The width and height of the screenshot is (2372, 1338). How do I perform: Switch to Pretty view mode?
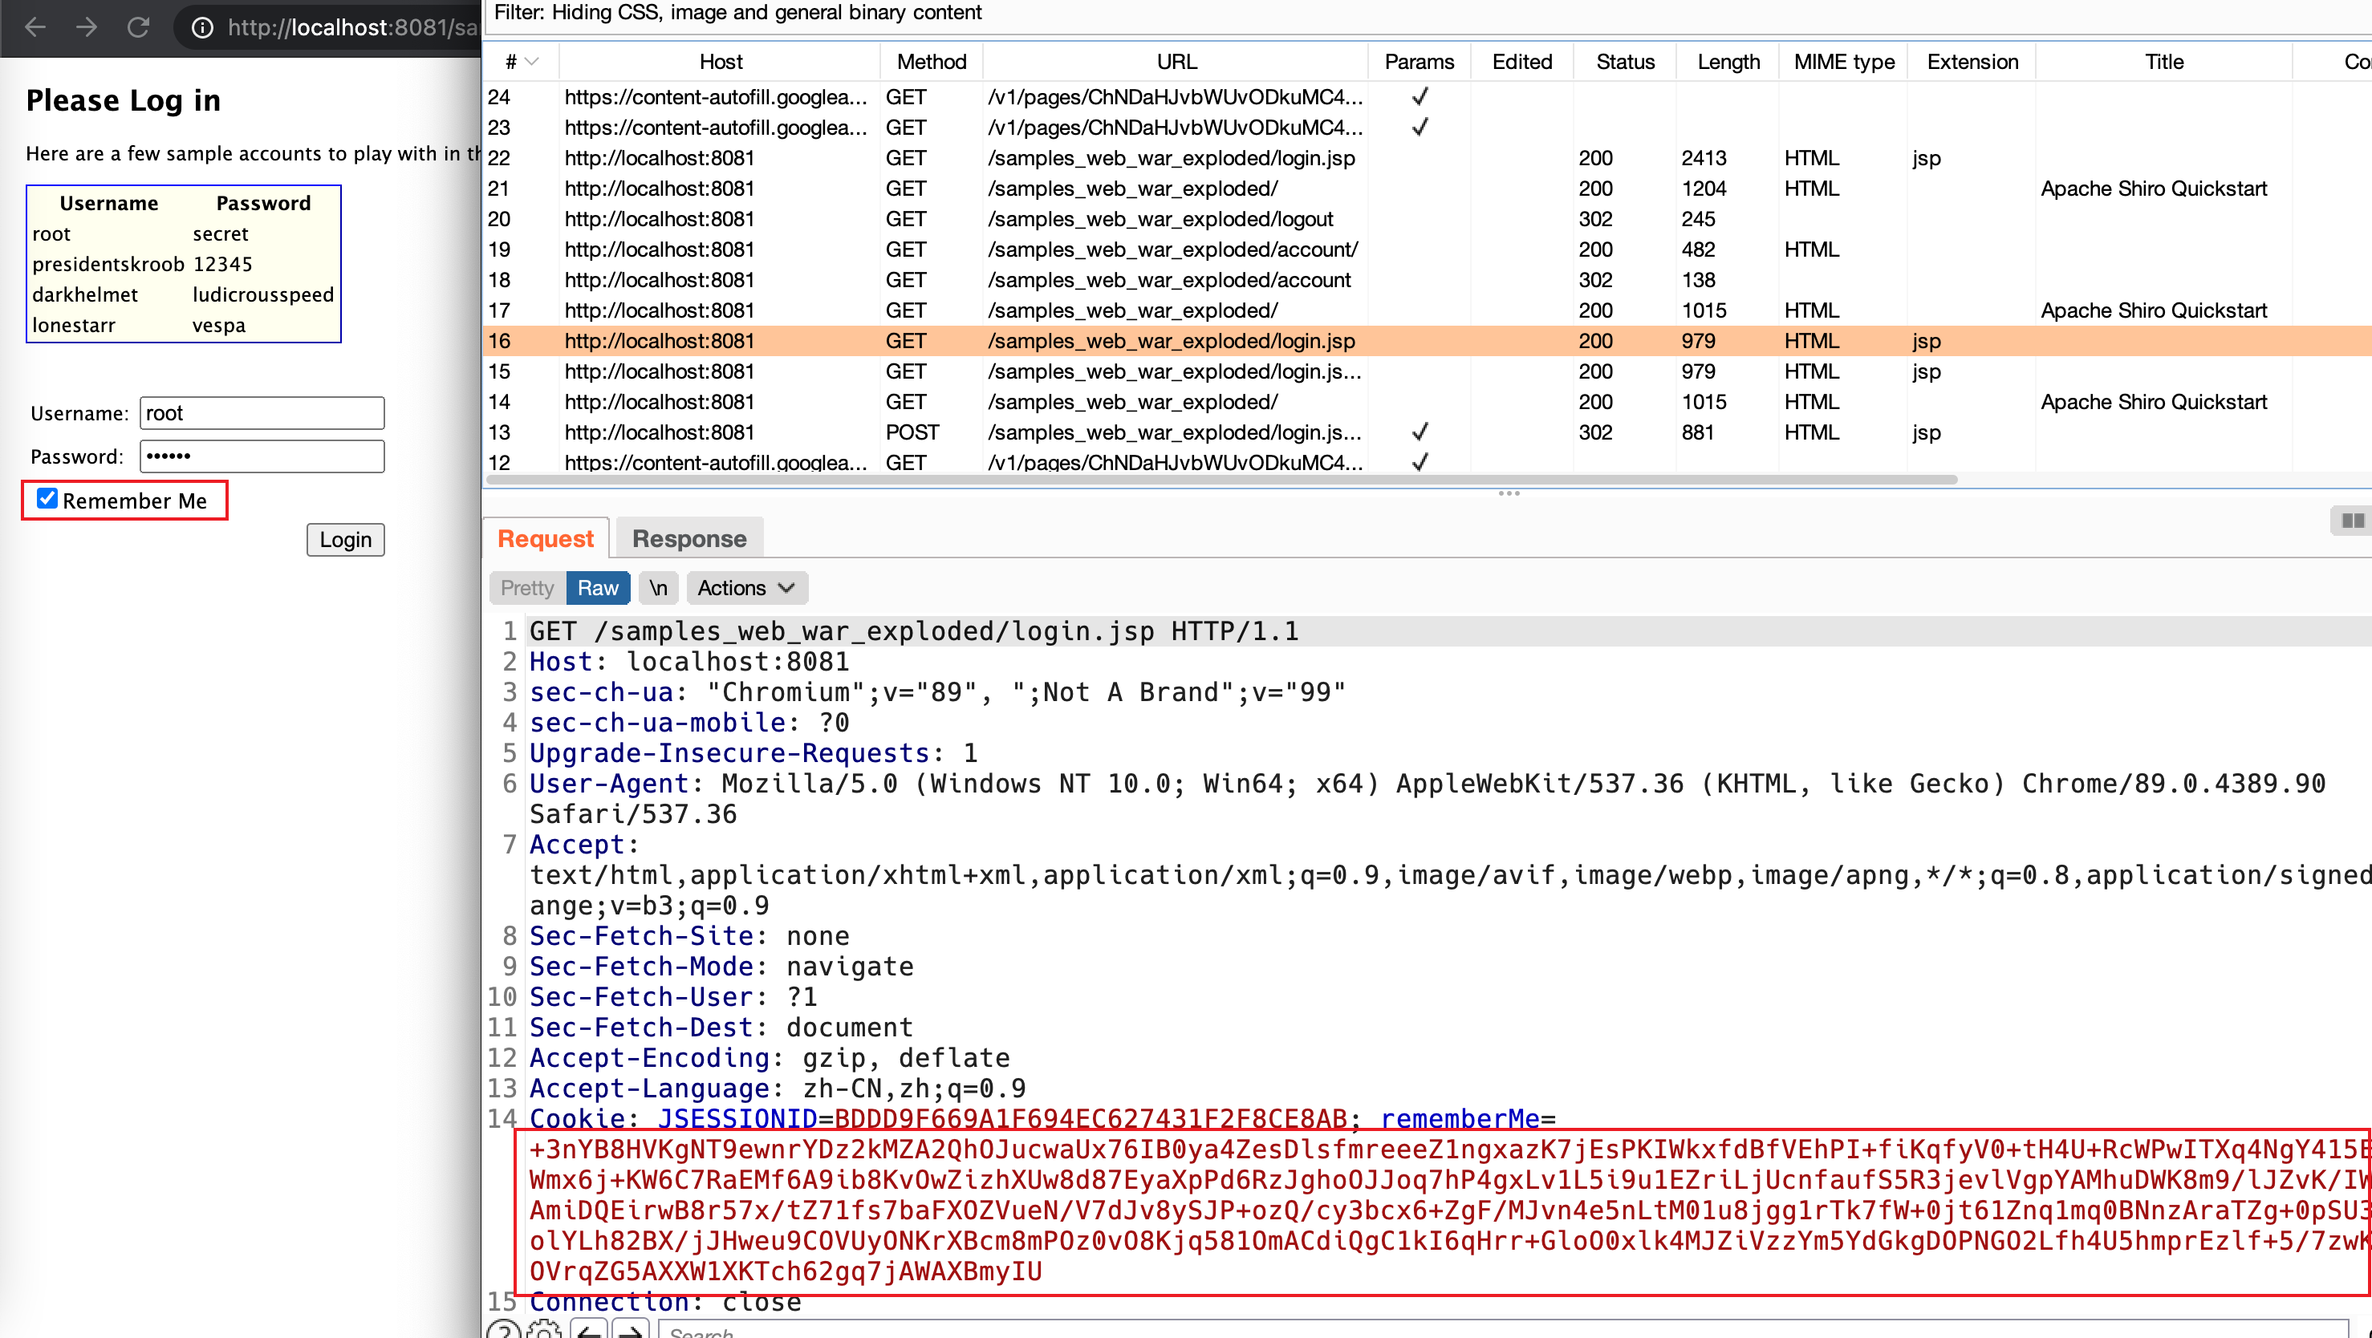526,588
